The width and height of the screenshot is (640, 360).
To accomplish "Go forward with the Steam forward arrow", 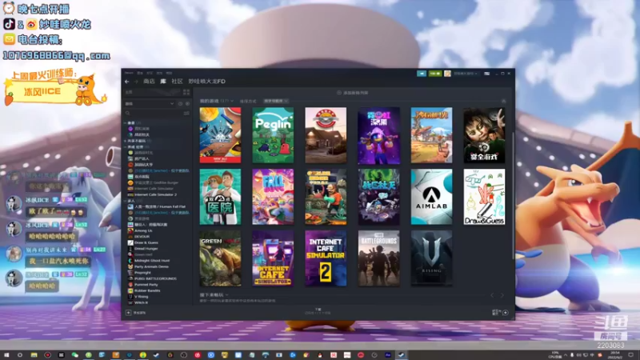I will click(136, 82).
